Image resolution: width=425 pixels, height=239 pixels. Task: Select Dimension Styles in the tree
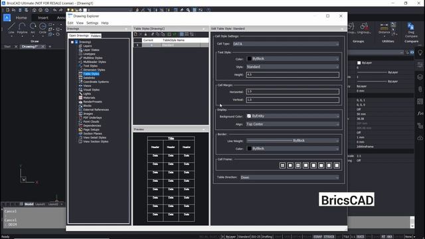94,70
